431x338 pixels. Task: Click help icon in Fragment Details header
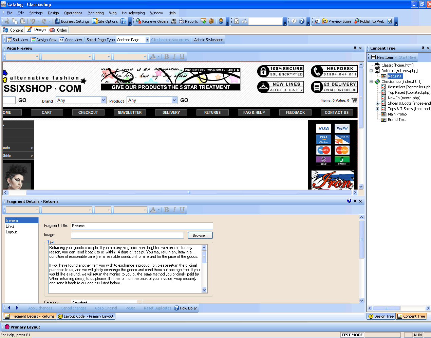pos(349,201)
